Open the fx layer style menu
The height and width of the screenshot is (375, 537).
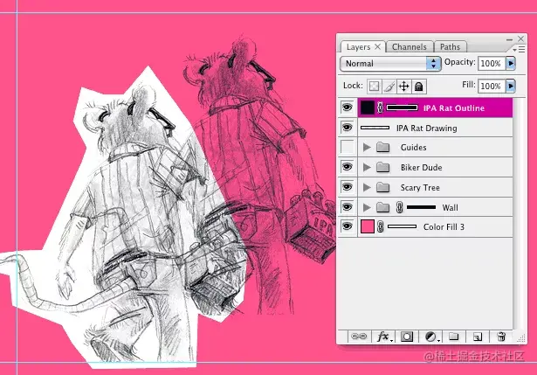click(384, 337)
